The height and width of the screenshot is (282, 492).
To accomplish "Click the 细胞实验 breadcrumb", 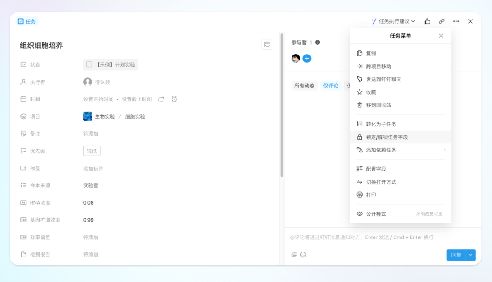I will coord(135,116).
